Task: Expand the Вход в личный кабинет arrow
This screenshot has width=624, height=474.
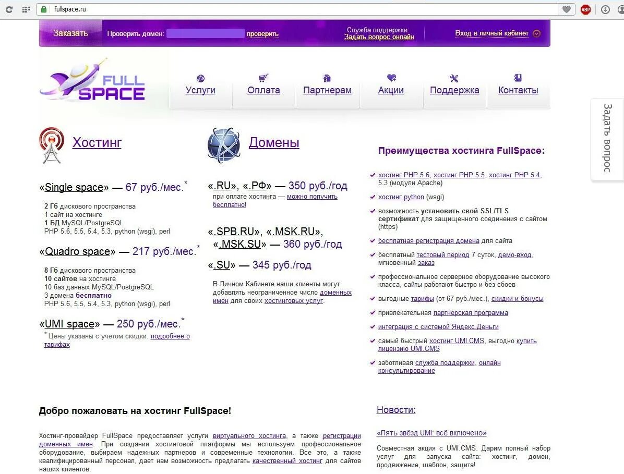Action: [x=536, y=33]
